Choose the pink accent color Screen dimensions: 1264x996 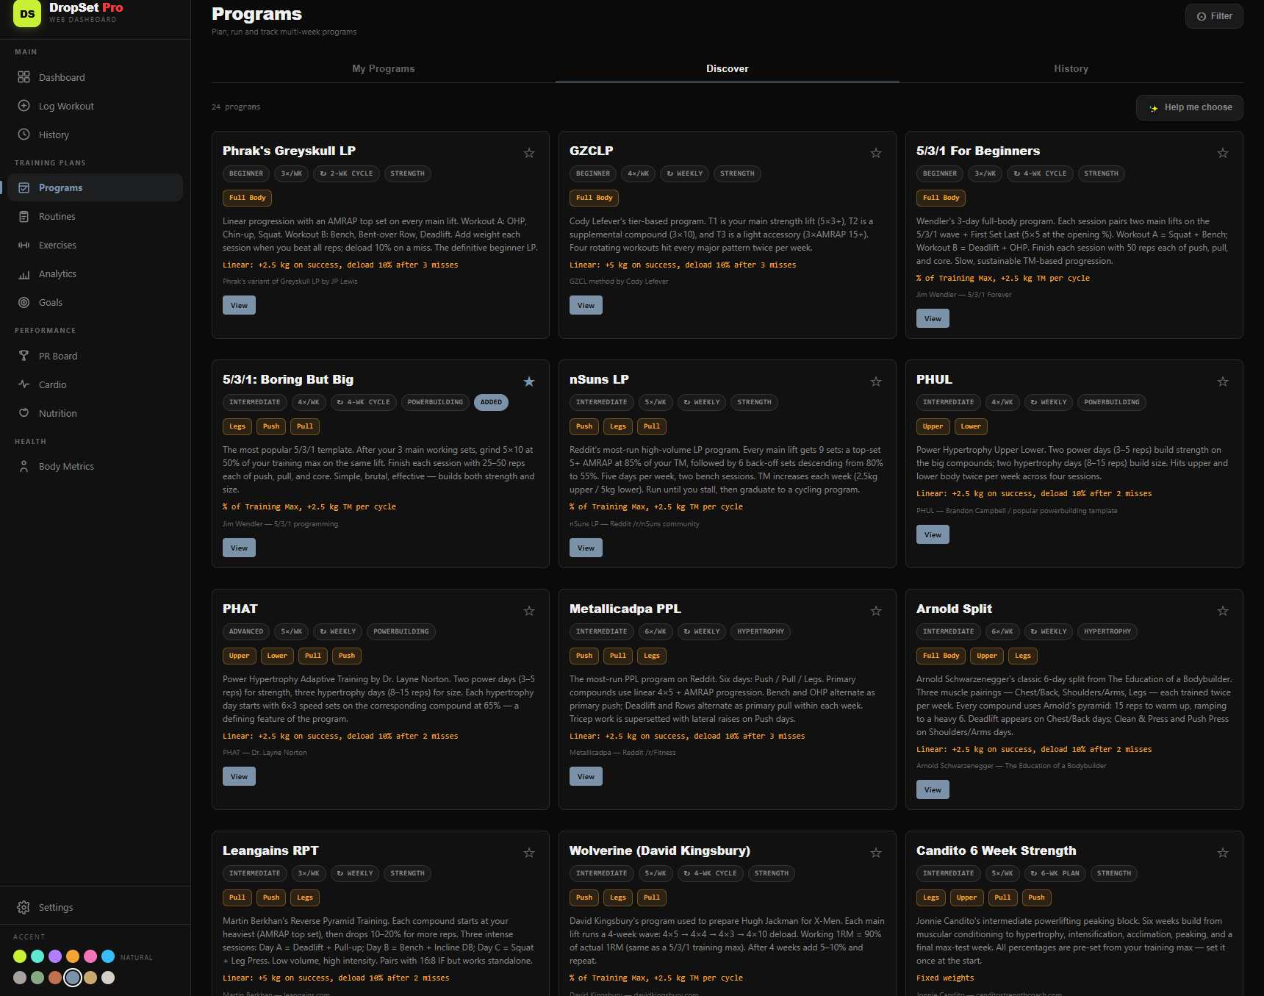click(90, 956)
